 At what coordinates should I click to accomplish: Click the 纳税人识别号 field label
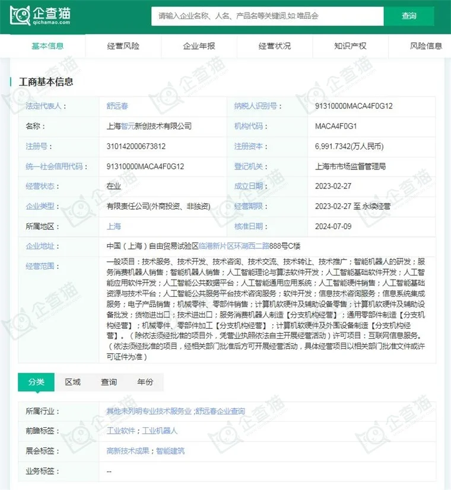click(256, 106)
